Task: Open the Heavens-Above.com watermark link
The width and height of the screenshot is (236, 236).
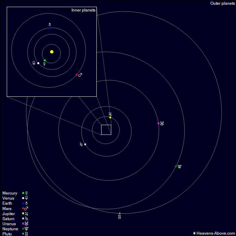Action: pos(213,233)
